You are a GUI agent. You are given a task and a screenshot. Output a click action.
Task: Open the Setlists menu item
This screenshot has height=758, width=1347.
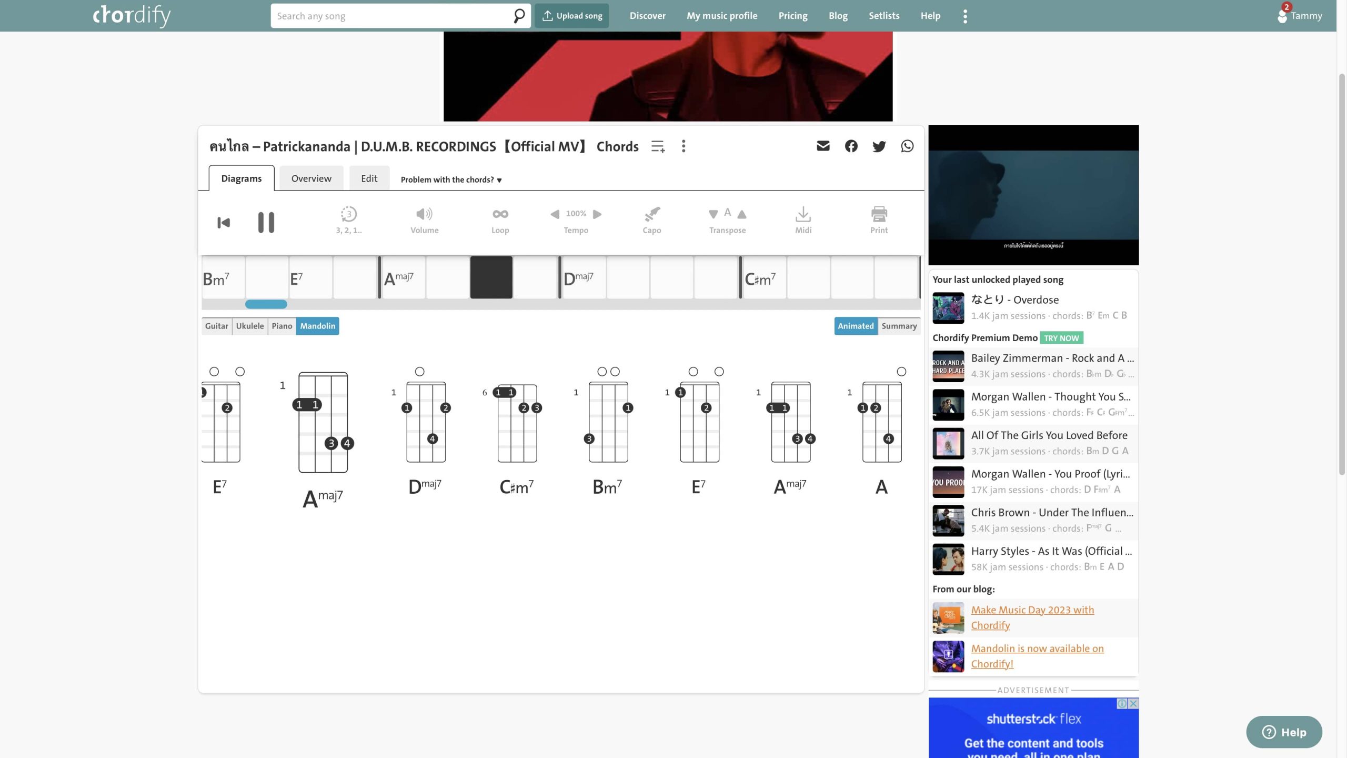(884, 16)
